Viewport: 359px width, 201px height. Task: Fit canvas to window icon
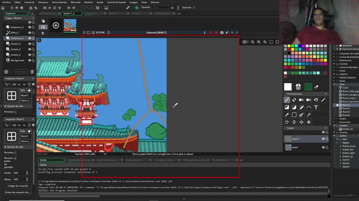[271, 42]
